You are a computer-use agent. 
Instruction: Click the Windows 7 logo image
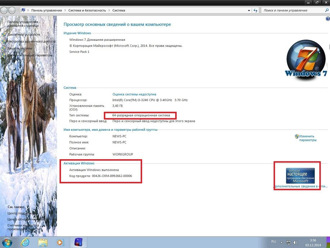coord(306,59)
